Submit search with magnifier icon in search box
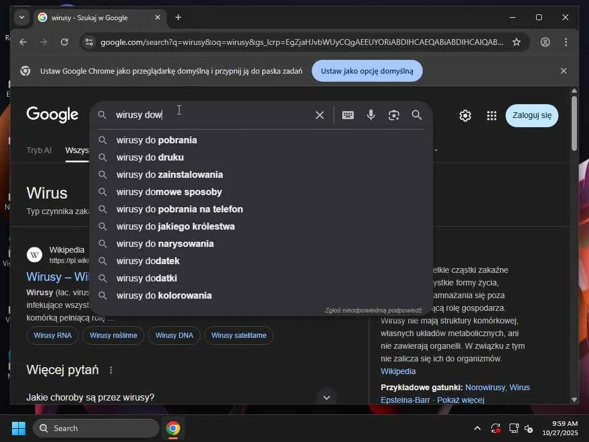Image resolution: width=589 pixels, height=442 pixels. coord(416,115)
